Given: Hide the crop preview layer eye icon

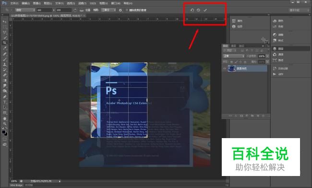Looking at the screenshot, I should tap(225, 69).
